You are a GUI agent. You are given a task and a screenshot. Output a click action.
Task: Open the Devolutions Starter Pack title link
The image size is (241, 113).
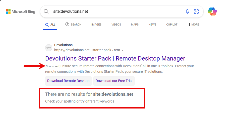(x=115, y=58)
